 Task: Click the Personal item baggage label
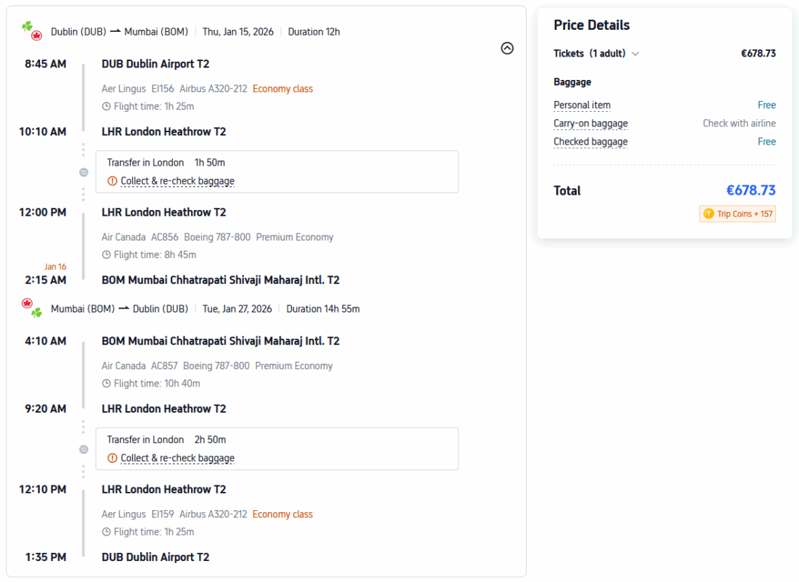click(582, 105)
